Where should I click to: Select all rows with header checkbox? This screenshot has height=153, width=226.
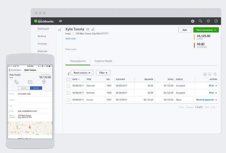pos(68,79)
